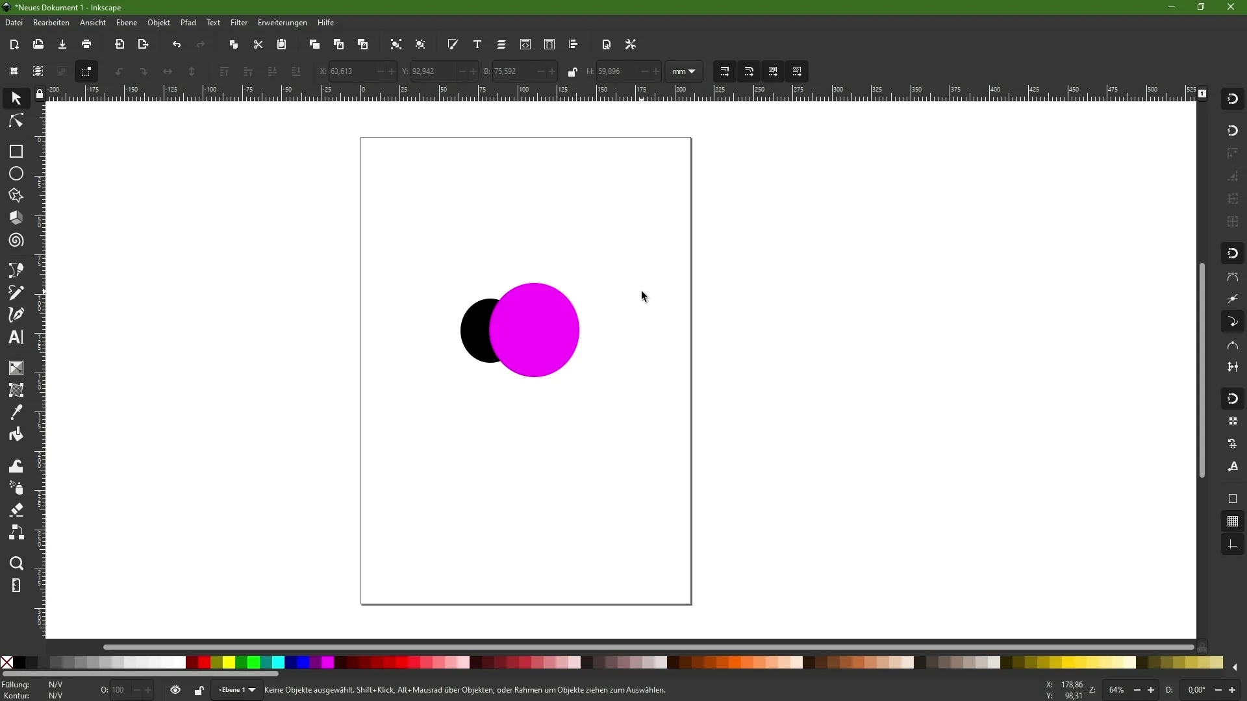Open the Datei menu

click(14, 23)
